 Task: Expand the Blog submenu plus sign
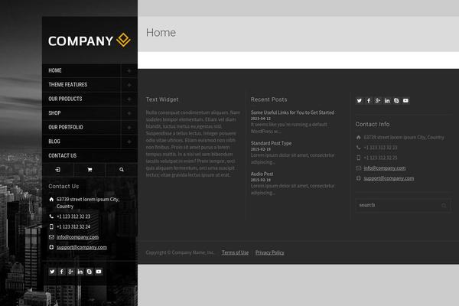(x=129, y=142)
